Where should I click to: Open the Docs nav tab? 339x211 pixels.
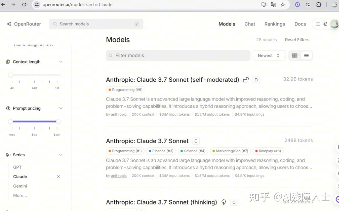click(300, 24)
